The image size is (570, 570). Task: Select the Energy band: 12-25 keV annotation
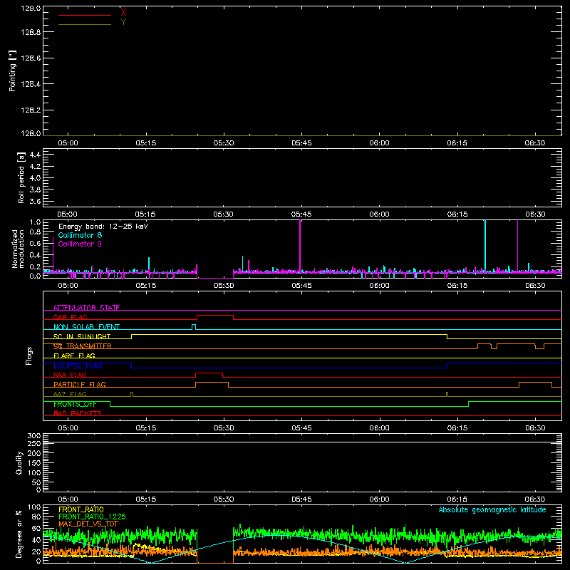103,227
